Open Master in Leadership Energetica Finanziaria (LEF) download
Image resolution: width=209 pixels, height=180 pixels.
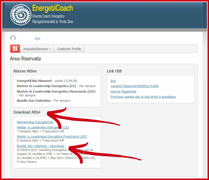coord(52,136)
